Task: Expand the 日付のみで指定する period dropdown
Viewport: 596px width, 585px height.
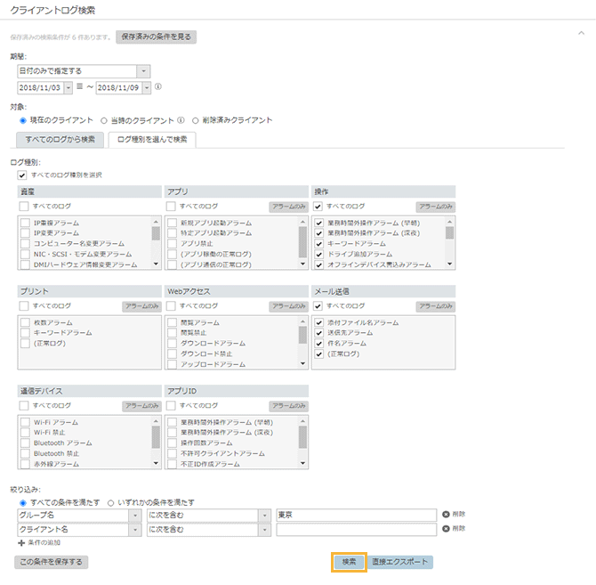Action: click(143, 70)
